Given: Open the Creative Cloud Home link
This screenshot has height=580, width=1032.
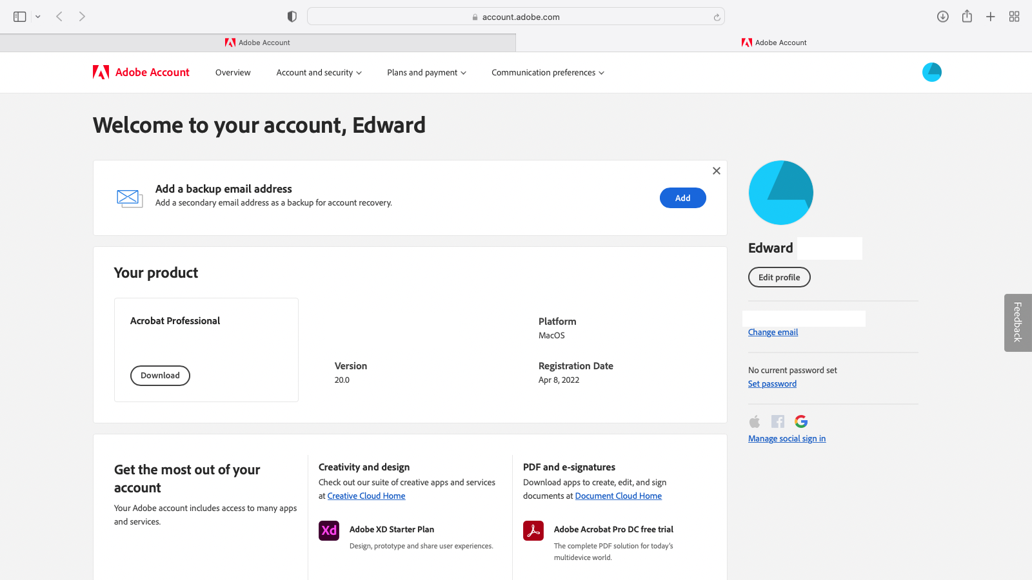Looking at the screenshot, I should click(x=366, y=496).
